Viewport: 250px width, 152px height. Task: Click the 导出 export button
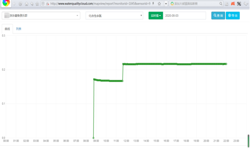pyautogui.click(x=233, y=16)
